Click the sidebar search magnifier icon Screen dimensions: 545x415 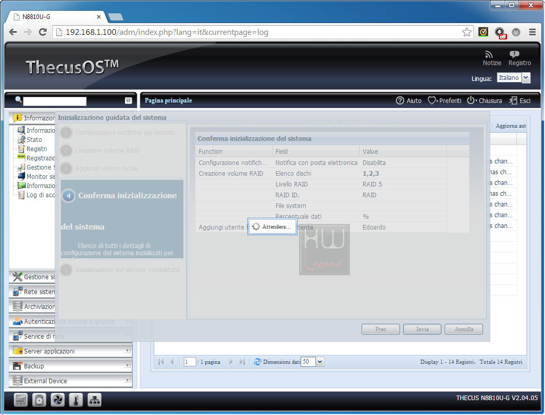(18, 100)
